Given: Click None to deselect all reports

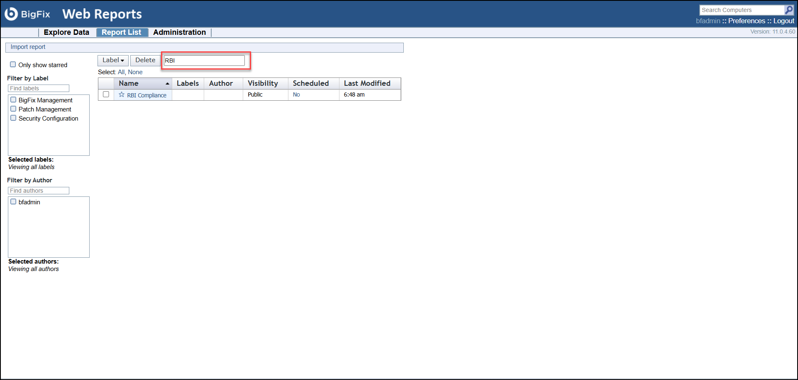Looking at the screenshot, I should [135, 72].
